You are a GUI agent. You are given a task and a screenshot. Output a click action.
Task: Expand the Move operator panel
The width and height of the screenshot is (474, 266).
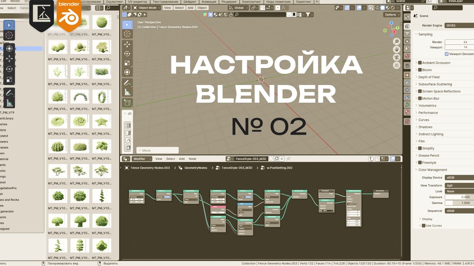click(158, 150)
